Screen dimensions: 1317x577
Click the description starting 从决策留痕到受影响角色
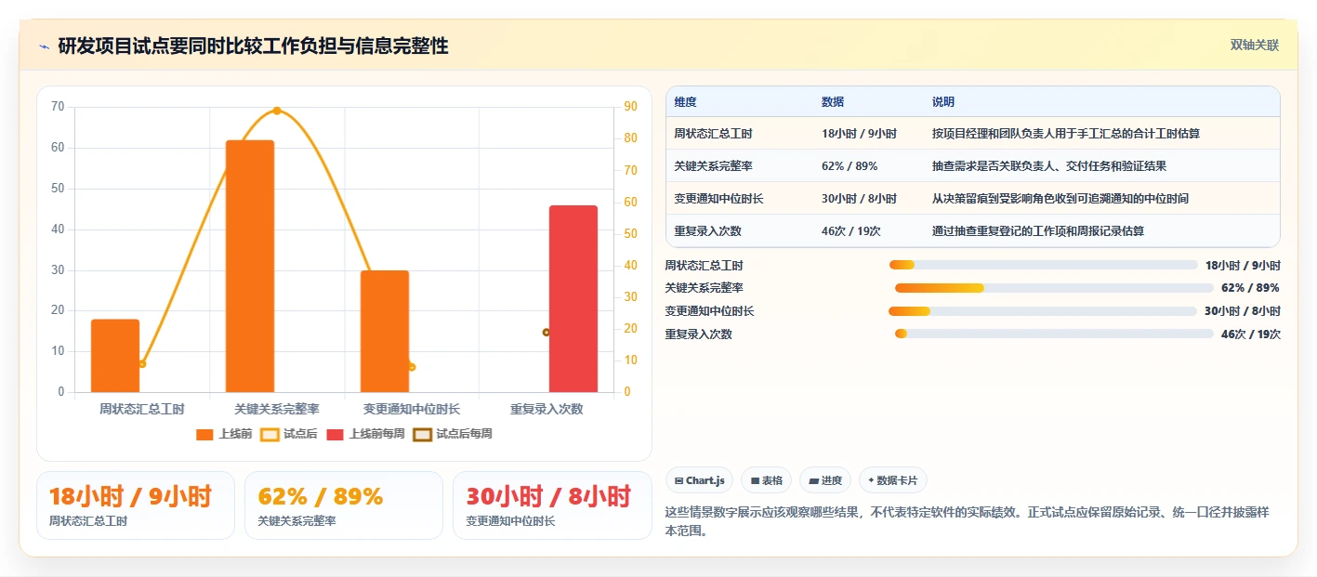1060,199
